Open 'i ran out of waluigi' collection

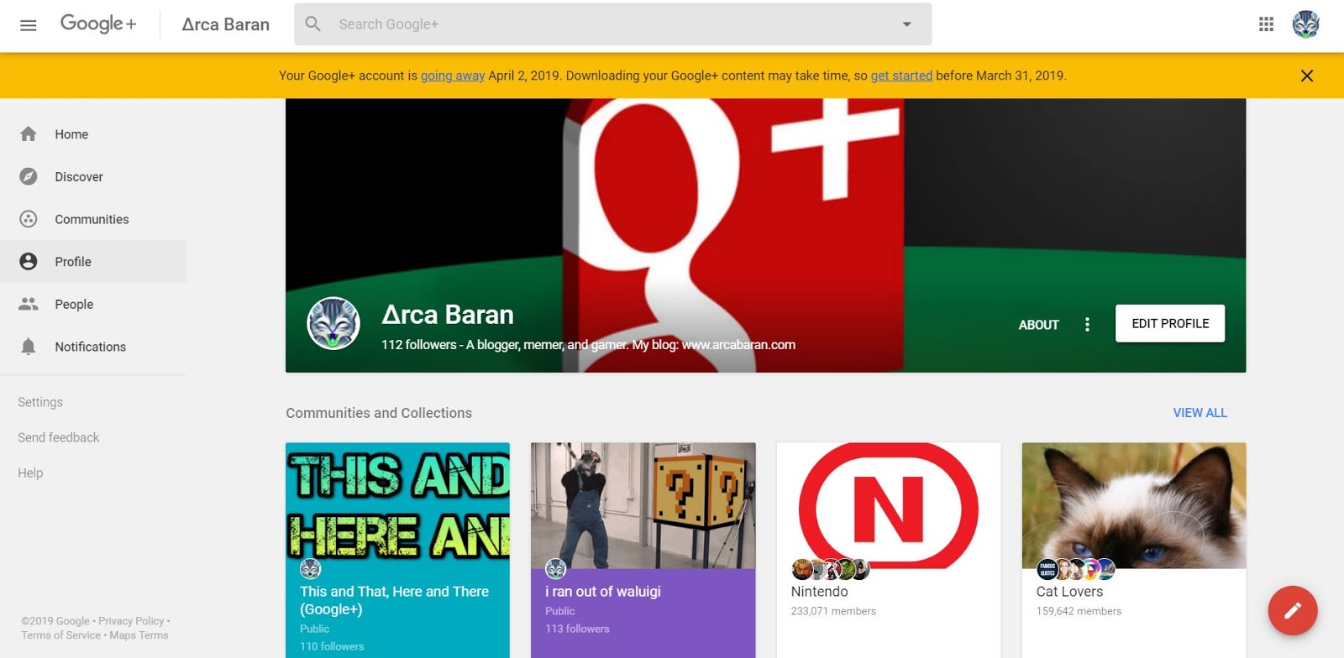pos(643,550)
